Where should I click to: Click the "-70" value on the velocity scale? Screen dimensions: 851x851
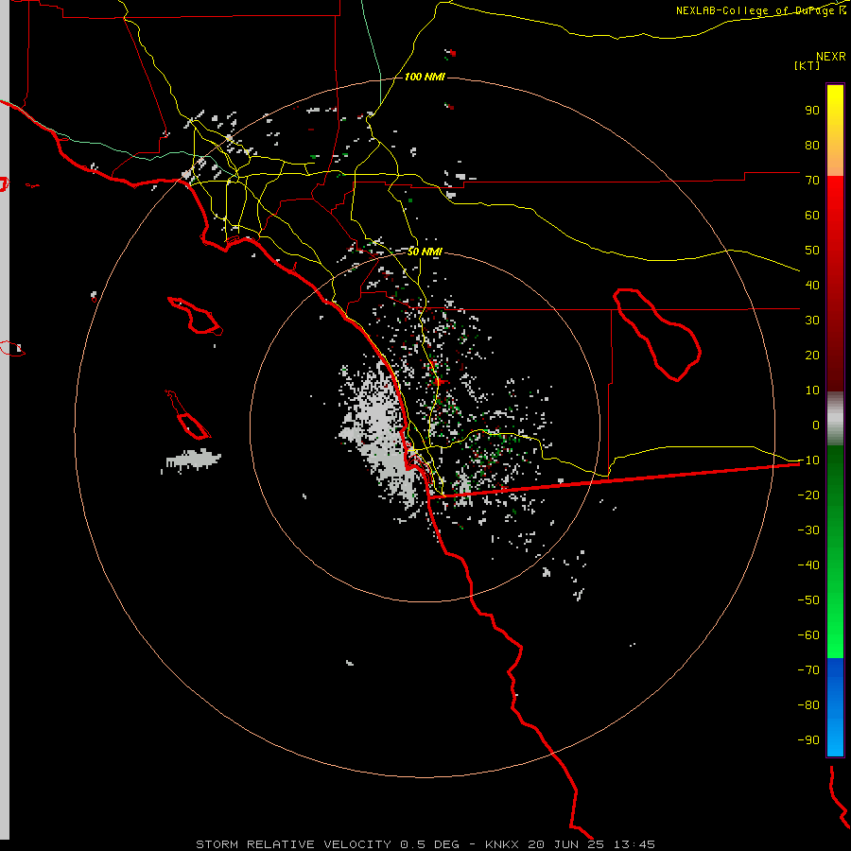[x=808, y=670]
